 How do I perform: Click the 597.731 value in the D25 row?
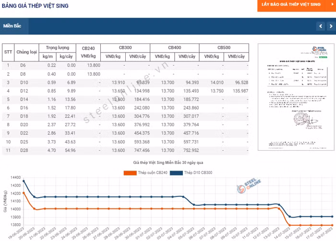pyautogui.click(x=191, y=142)
